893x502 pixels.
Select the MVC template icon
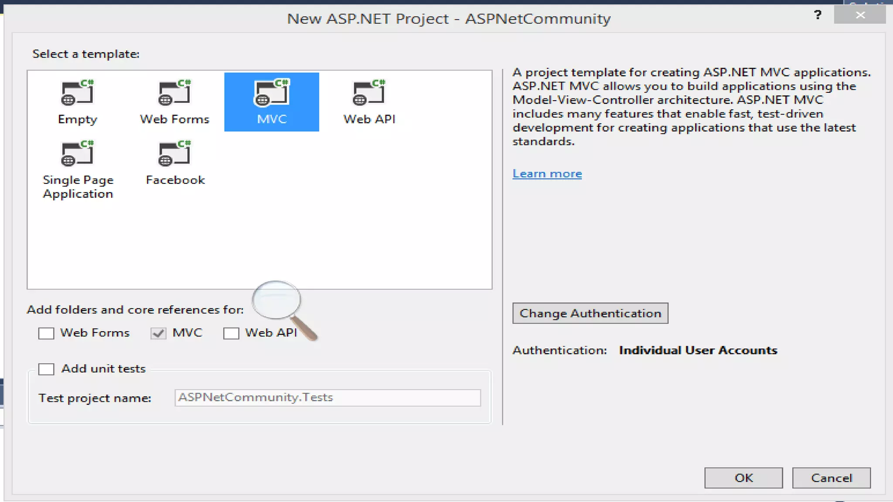272,93
